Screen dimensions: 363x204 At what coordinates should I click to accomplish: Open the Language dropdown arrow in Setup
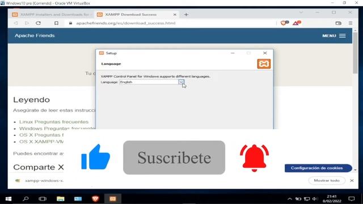pos(181,82)
